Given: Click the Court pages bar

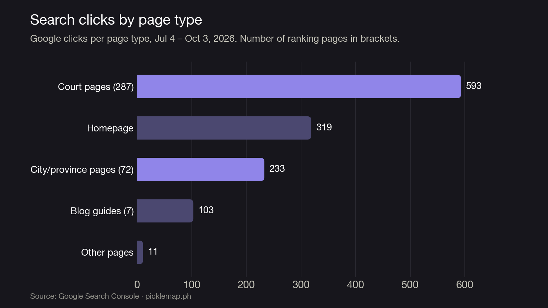Looking at the screenshot, I should pos(299,87).
